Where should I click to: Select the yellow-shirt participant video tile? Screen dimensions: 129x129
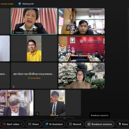click(34, 48)
